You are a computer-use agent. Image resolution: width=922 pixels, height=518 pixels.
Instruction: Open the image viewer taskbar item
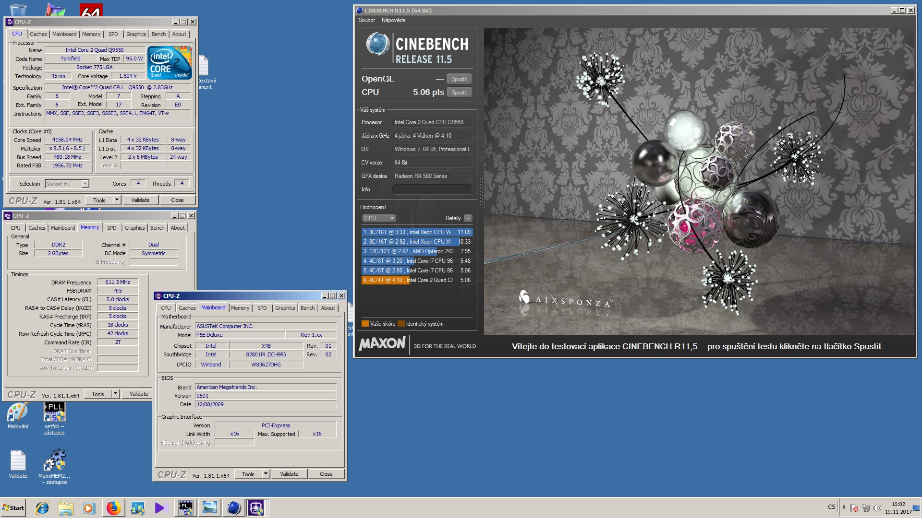click(209, 507)
